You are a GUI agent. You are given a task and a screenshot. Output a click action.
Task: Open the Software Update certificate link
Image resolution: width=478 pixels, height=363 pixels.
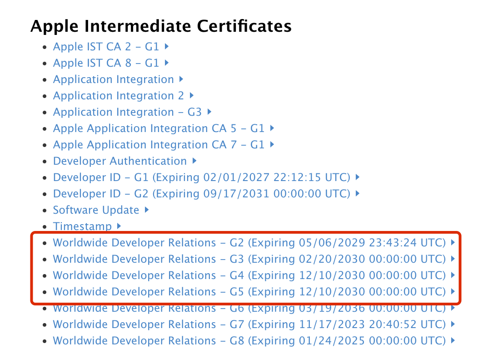pos(96,210)
